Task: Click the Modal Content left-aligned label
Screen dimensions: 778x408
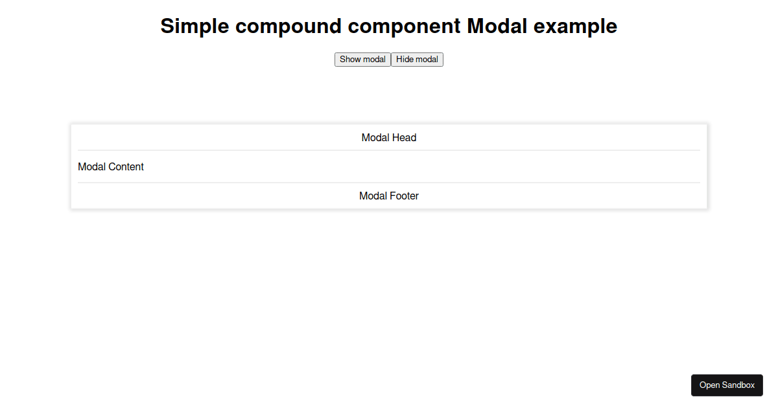Action: [111, 166]
